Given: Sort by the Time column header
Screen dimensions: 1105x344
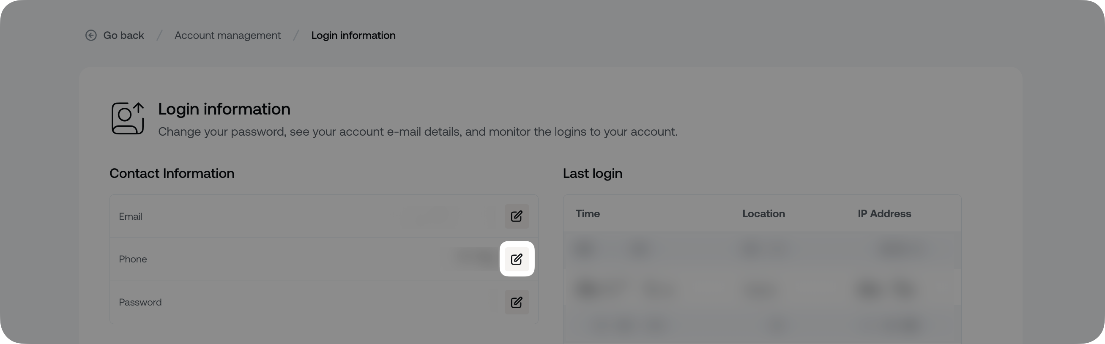Looking at the screenshot, I should point(588,213).
